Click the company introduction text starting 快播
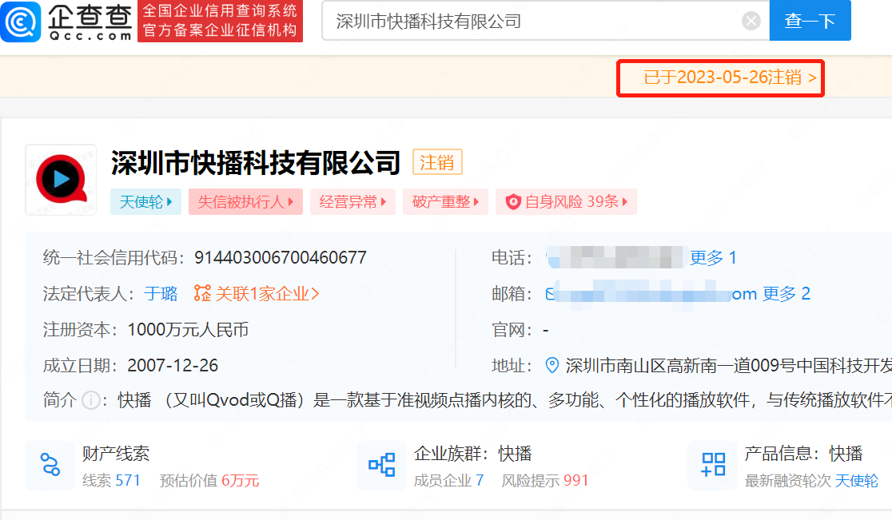The width and height of the screenshot is (892, 520). click(x=504, y=401)
